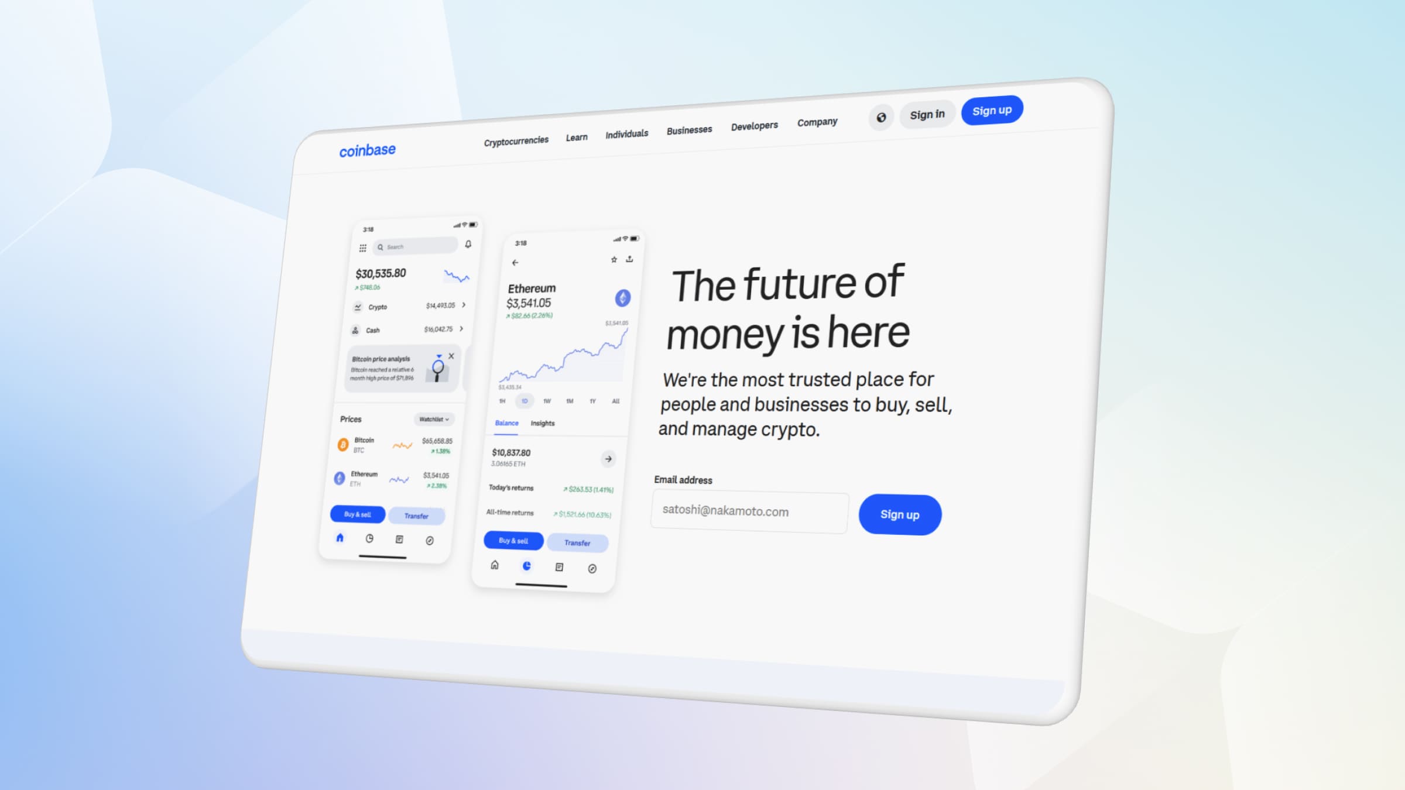Select the Insights tab on Ethereum detail screen
This screenshot has height=790, width=1405.
point(542,423)
